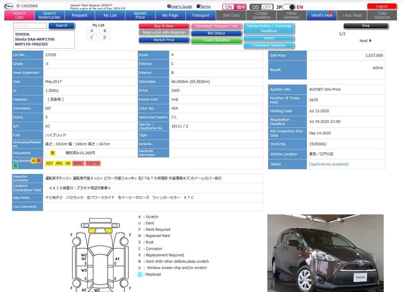This screenshot has width=403, height=292.
Task: Click the light-blue Terms button
Action: click(269, 38)
